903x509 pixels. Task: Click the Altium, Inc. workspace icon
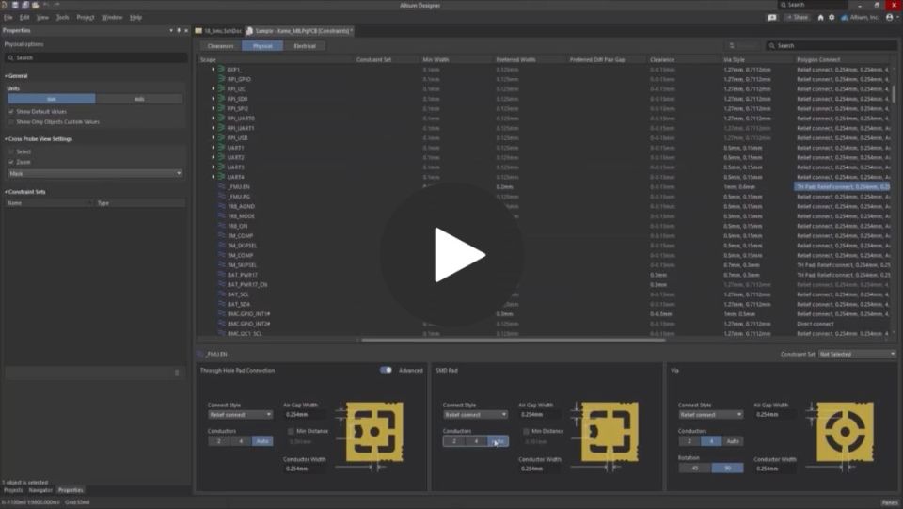point(845,17)
